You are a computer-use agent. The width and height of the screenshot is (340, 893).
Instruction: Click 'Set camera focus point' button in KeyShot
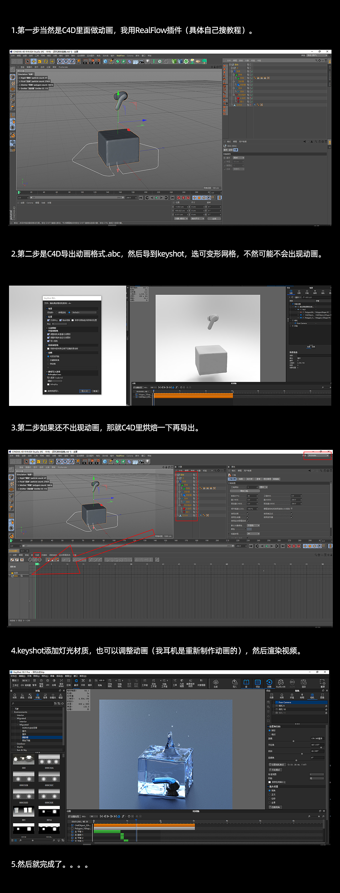[x=277, y=765]
